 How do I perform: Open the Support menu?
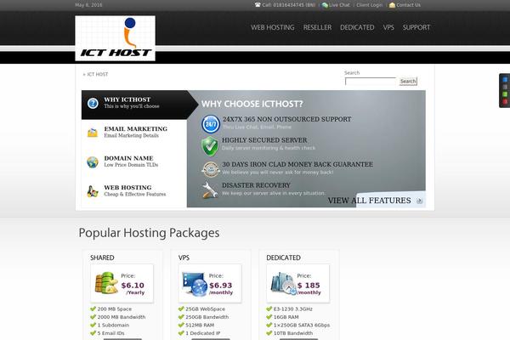click(x=416, y=28)
